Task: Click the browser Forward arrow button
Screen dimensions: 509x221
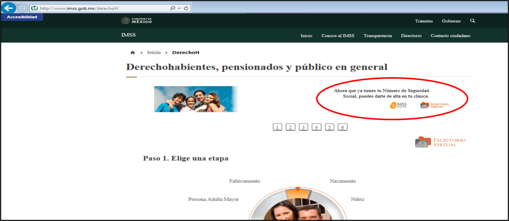Action: 23,8
